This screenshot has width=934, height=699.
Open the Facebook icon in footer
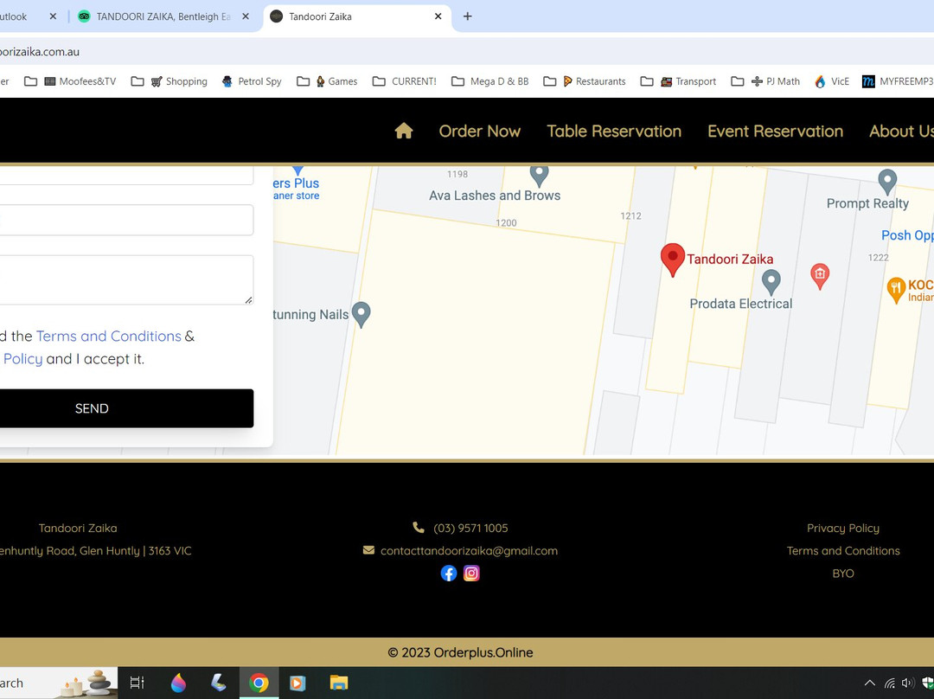(449, 574)
